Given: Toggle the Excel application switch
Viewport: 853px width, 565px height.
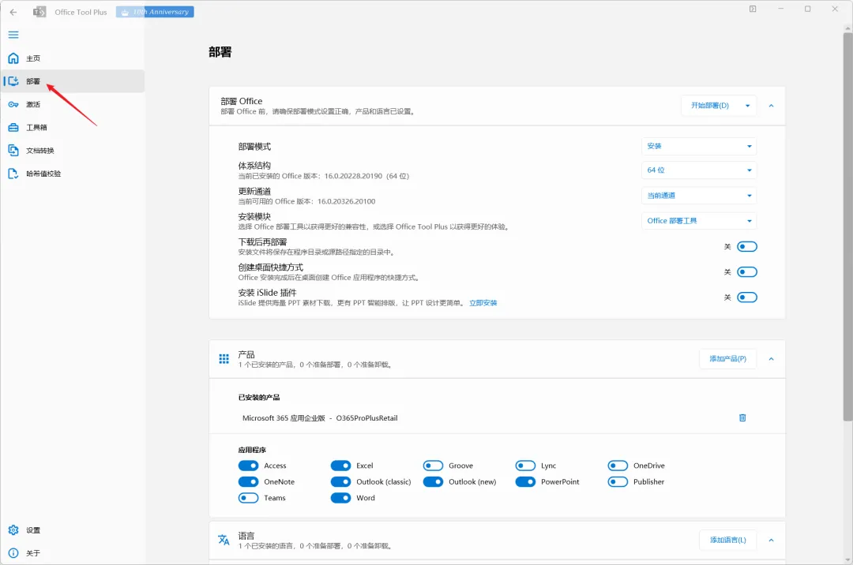Looking at the screenshot, I should (340, 466).
